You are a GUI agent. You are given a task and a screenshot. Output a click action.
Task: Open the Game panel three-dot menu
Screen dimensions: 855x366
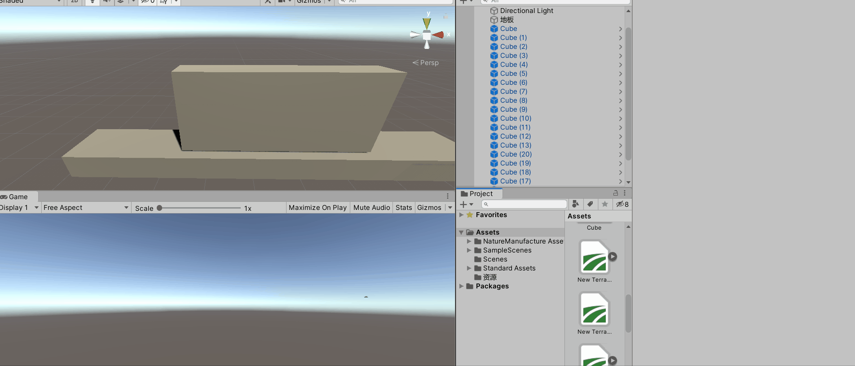click(448, 196)
